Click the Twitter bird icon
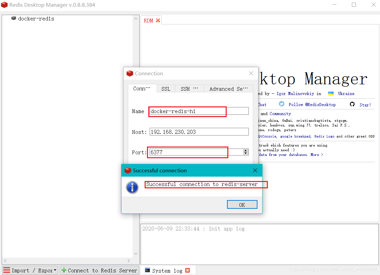380x275 pixels. coord(281,104)
